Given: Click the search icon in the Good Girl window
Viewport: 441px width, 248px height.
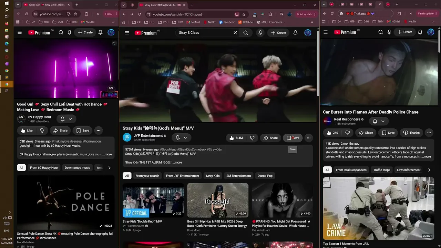Looking at the screenshot, I should pyautogui.click(x=61, y=32).
